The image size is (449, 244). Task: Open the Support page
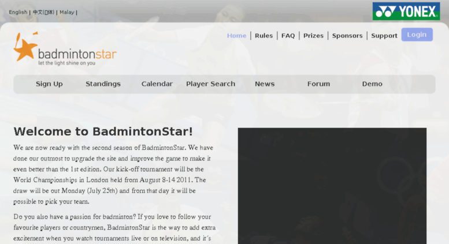pyautogui.click(x=384, y=36)
